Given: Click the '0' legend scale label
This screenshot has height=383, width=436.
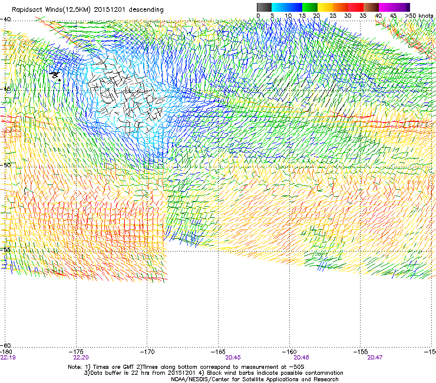Looking at the screenshot, I should 258,15.
